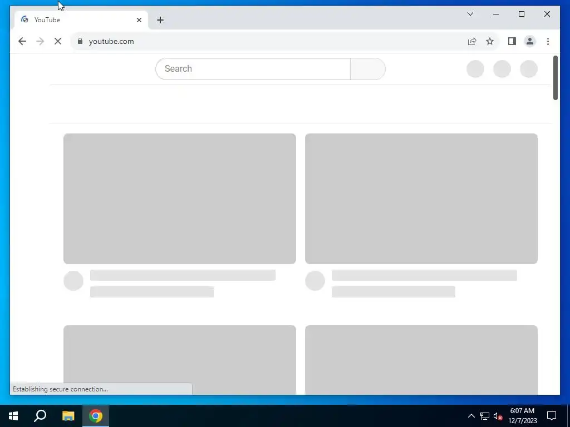Open the clock showing 6:07 AM

click(x=522, y=416)
